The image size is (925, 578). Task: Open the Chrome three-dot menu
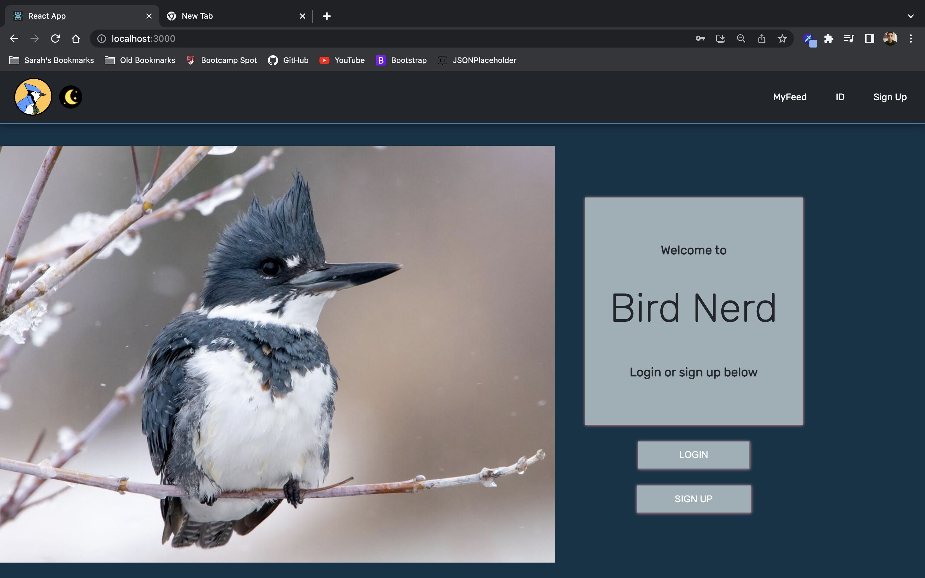coord(911,39)
